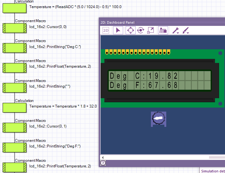The image size is (225, 173).
Task: Open the wrench settings dropdown
Action: point(176,31)
